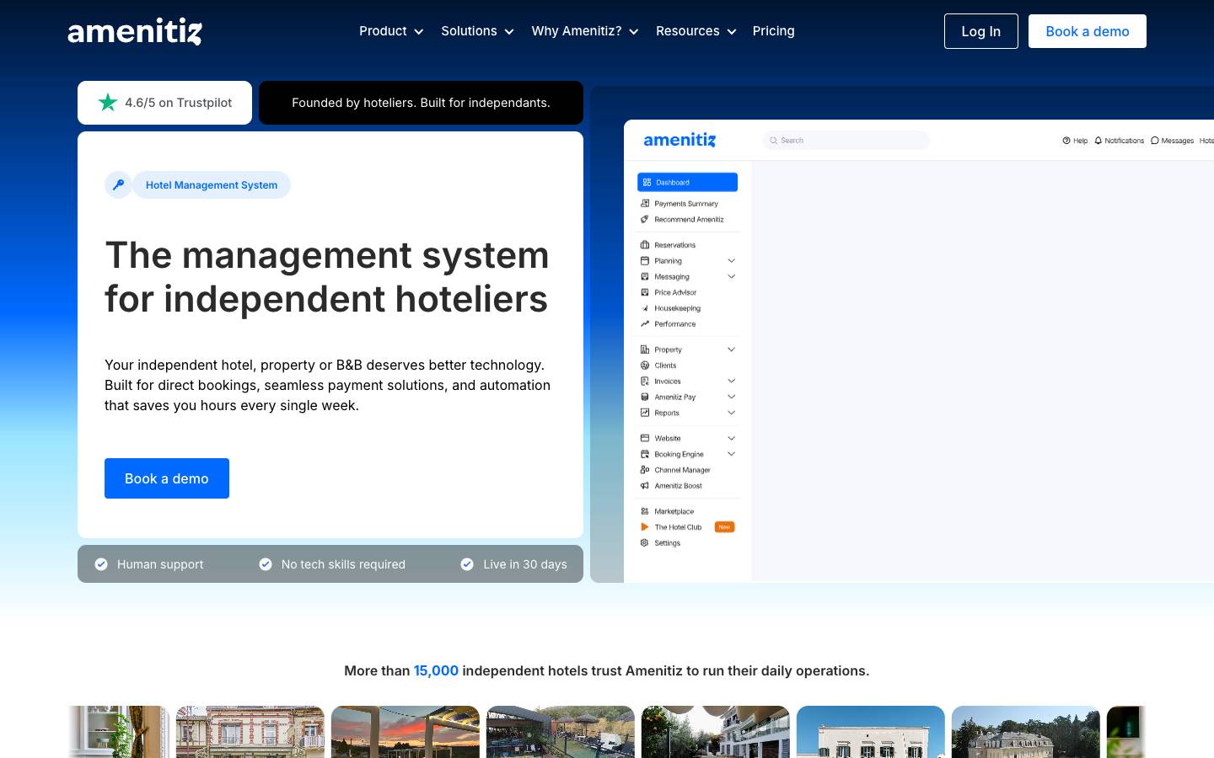Click the Performance trend icon
This screenshot has height=758, width=1214.
(645, 323)
